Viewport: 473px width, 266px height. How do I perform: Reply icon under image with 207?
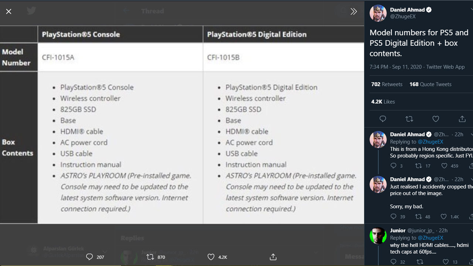89,257
